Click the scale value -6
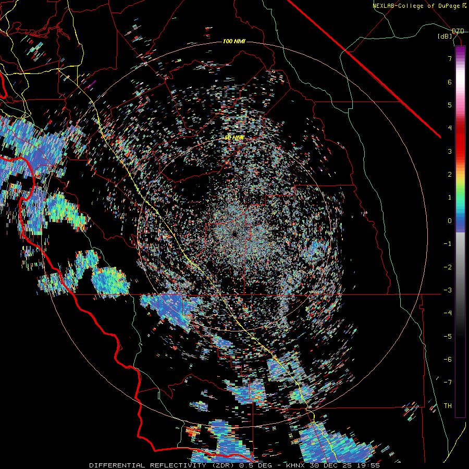Image resolution: width=469 pixels, height=469 pixels. coord(448,360)
